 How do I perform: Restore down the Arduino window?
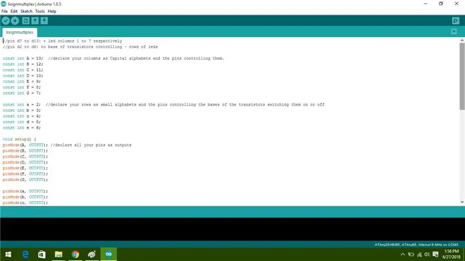click(441, 4)
